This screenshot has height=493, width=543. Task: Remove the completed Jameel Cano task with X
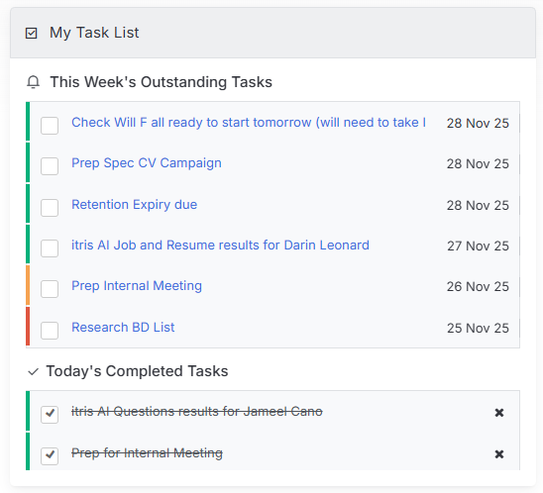tap(499, 413)
